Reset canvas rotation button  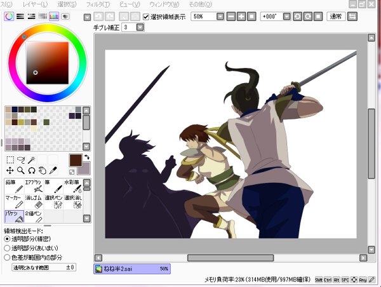click(x=318, y=17)
